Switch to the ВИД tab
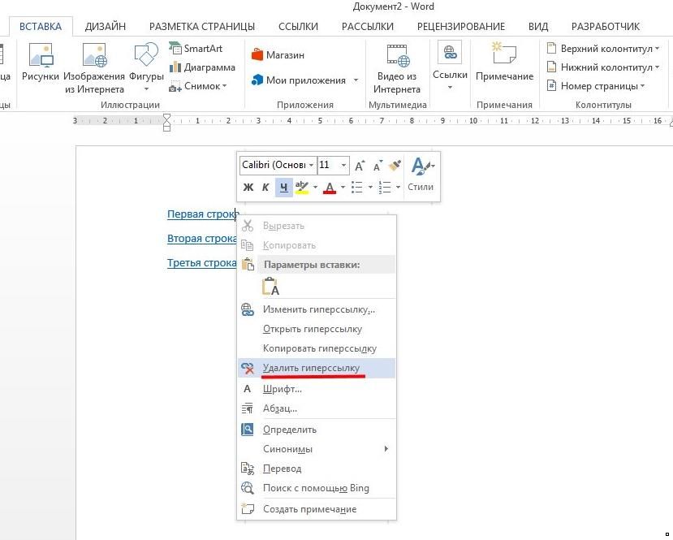Viewport: 673px width, 540px height. coord(538,27)
